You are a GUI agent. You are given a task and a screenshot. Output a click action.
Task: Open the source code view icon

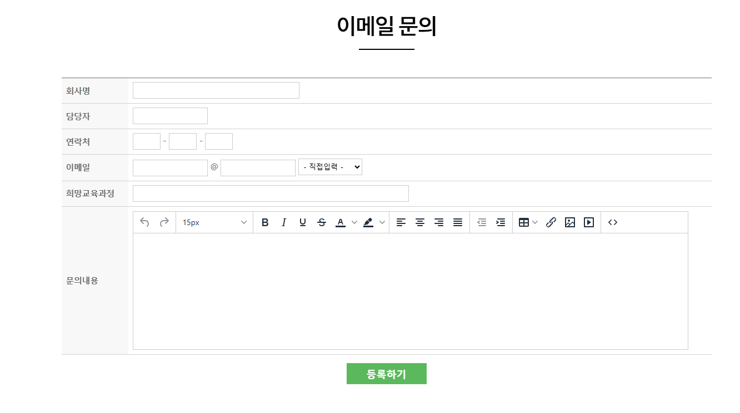(613, 222)
